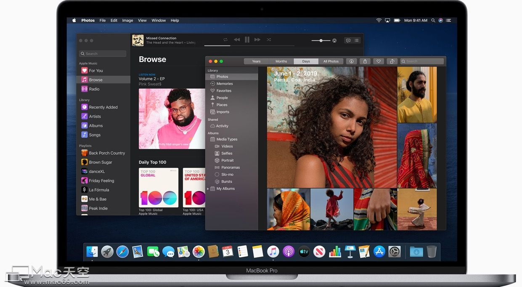Toggle repeat in Music player
522x287 pixels.
click(x=225, y=40)
